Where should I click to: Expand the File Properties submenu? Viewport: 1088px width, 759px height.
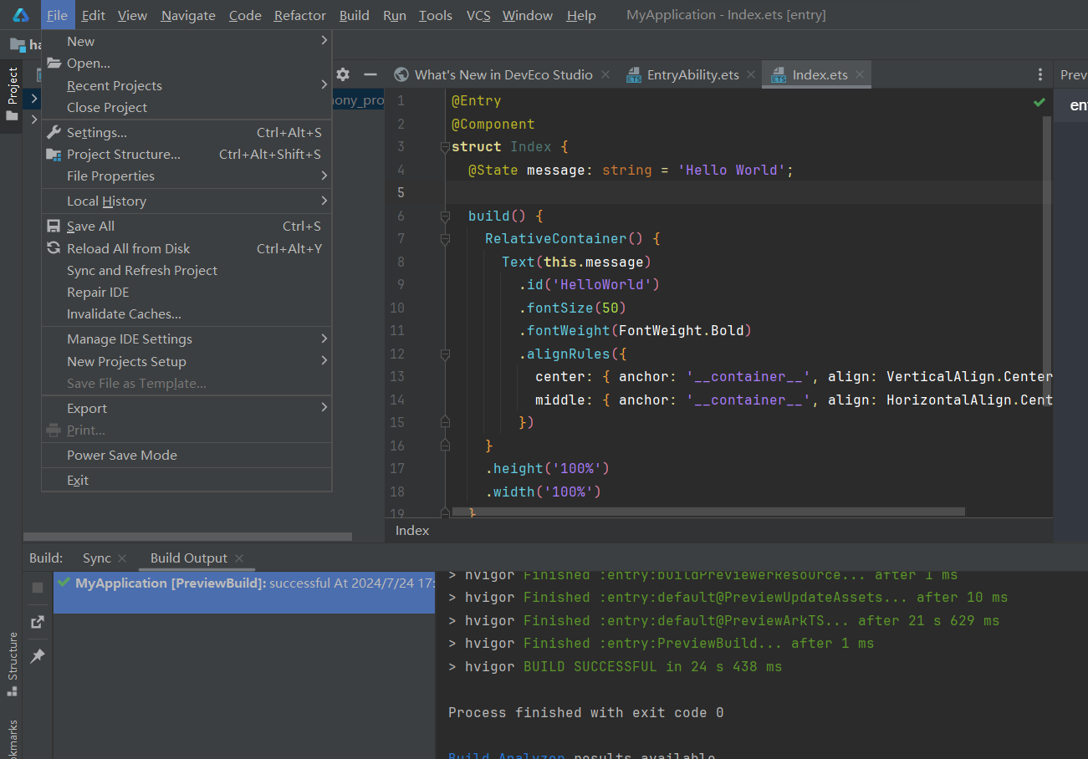pyautogui.click(x=186, y=176)
